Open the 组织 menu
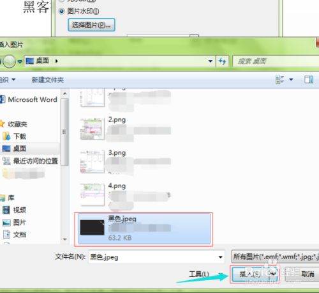 [x=8, y=80]
